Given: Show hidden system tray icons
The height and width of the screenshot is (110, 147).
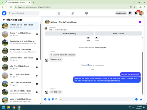Looking at the screenshot, I should pyautogui.click(x=126, y=107).
